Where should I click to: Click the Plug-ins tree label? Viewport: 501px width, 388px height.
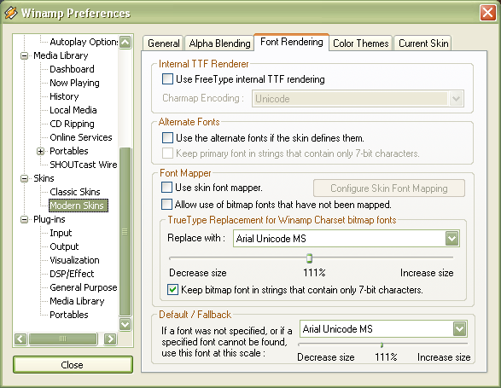click(x=50, y=219)
